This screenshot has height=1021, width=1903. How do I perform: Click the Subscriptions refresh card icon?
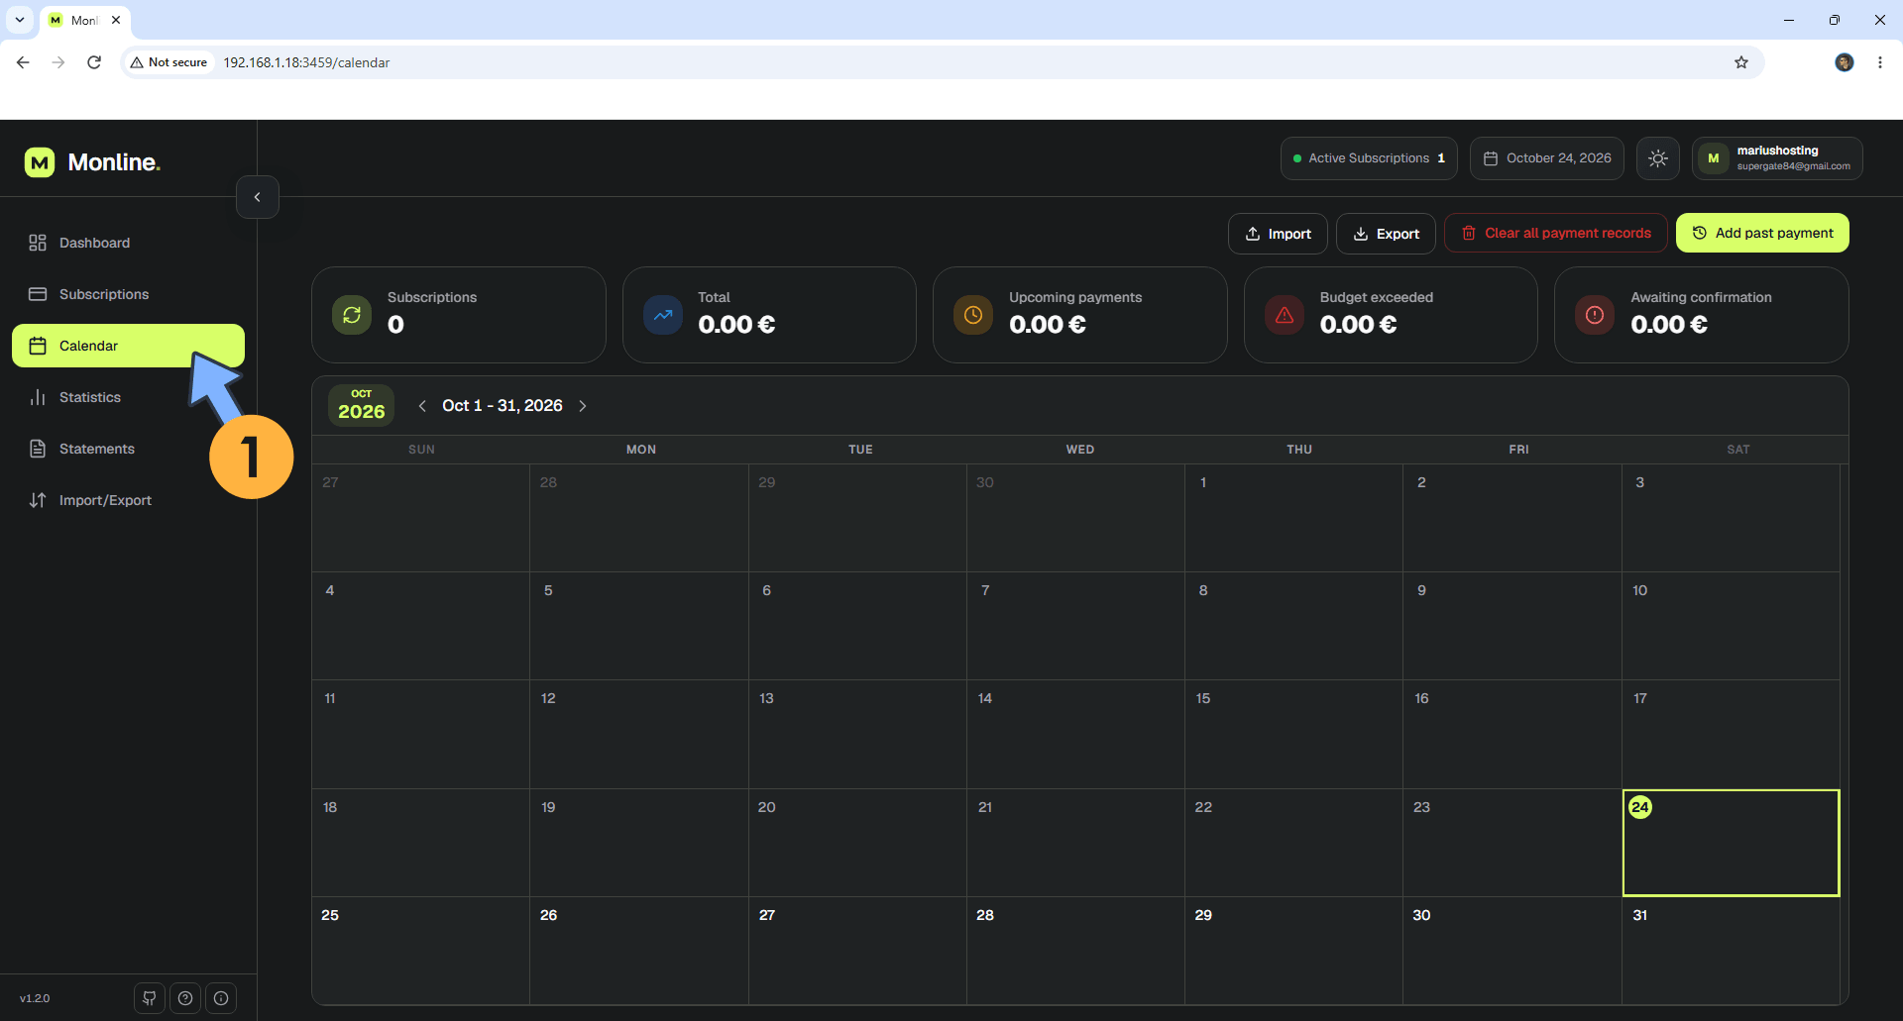352,315
